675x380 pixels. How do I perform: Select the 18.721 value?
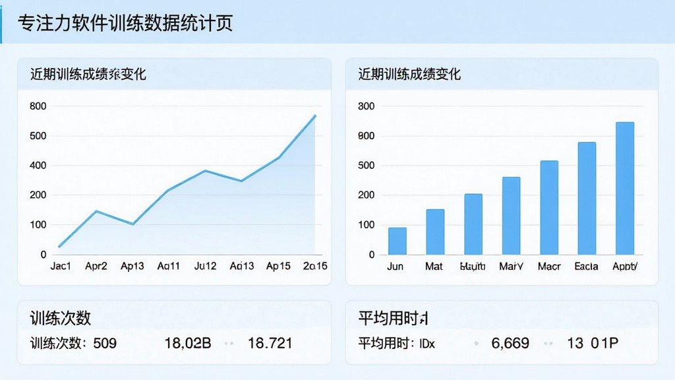[270, 343]
